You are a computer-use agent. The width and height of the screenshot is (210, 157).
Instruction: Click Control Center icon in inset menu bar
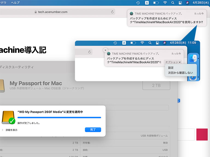point(157,43)
